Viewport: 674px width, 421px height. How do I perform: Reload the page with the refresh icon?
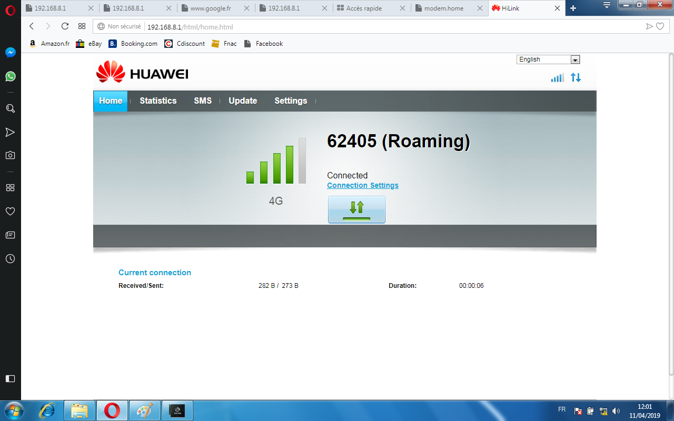pyautogui.click(x=65, y=26)
